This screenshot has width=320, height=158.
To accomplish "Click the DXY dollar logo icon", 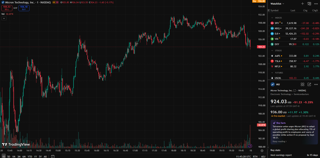I will click(272, 44).
